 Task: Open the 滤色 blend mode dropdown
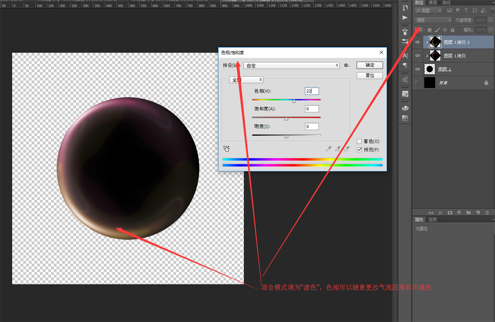433,20
